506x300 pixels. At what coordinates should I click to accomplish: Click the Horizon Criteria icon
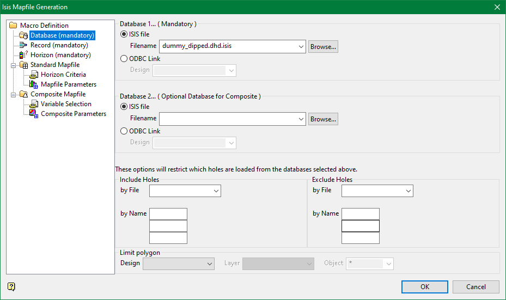(34, 75)
